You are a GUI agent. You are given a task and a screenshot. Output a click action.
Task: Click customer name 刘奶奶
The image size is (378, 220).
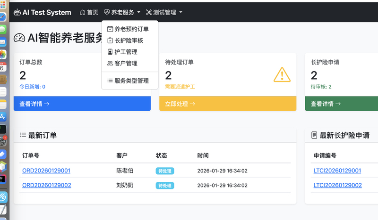point(125,185)
